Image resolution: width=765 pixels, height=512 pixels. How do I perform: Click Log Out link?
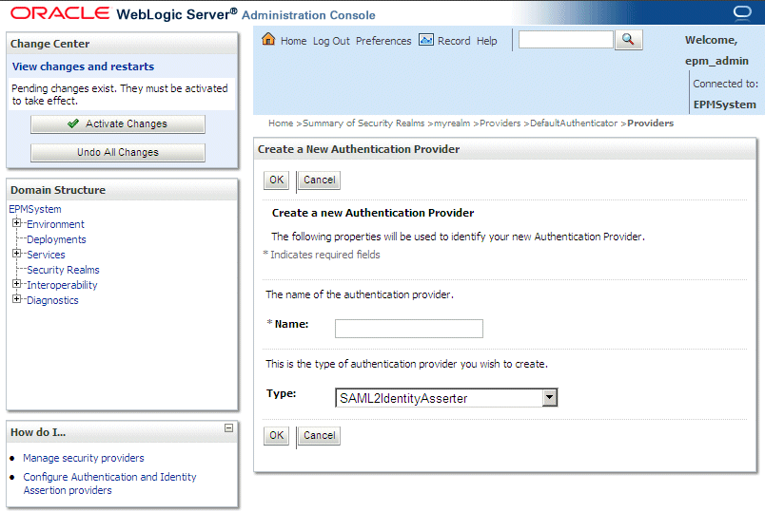331,41
